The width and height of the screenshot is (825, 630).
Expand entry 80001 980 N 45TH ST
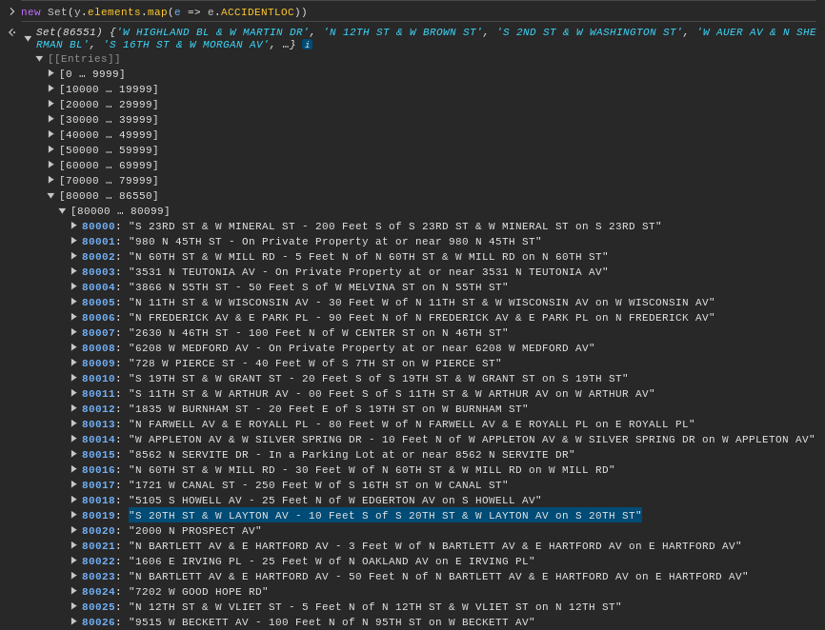point(74,241)
